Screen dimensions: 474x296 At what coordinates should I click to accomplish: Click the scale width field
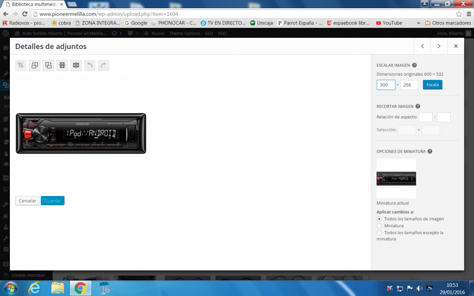(386, 85)
